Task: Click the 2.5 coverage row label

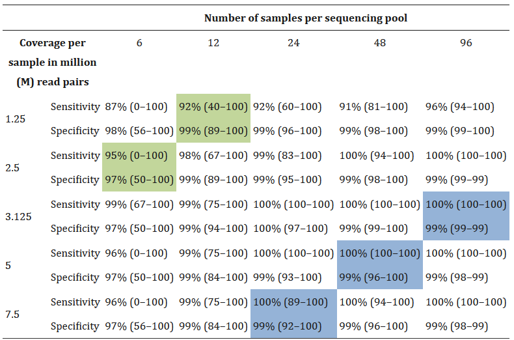Action: (x=13, y=167)
